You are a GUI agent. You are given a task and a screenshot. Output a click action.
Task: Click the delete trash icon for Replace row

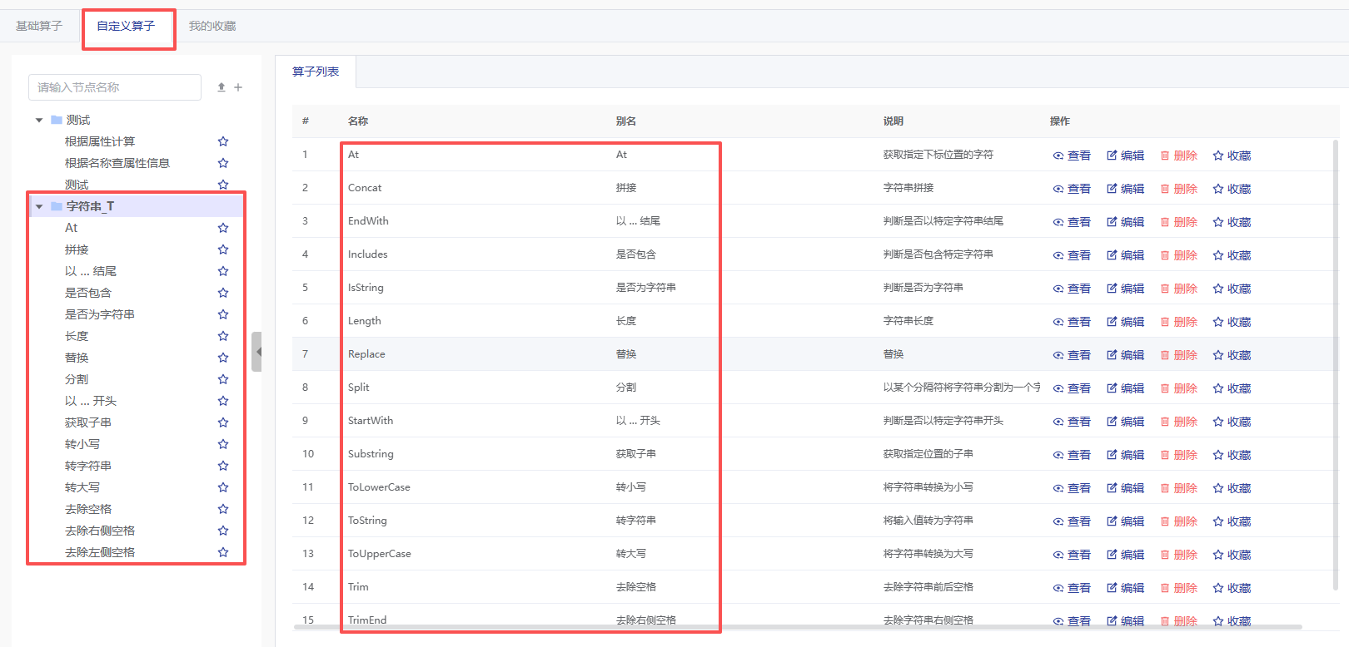pyautogui.click(x=1165, y=355)
